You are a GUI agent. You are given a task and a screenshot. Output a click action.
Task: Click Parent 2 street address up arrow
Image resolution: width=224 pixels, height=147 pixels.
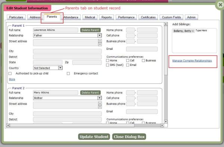[100, 103]
